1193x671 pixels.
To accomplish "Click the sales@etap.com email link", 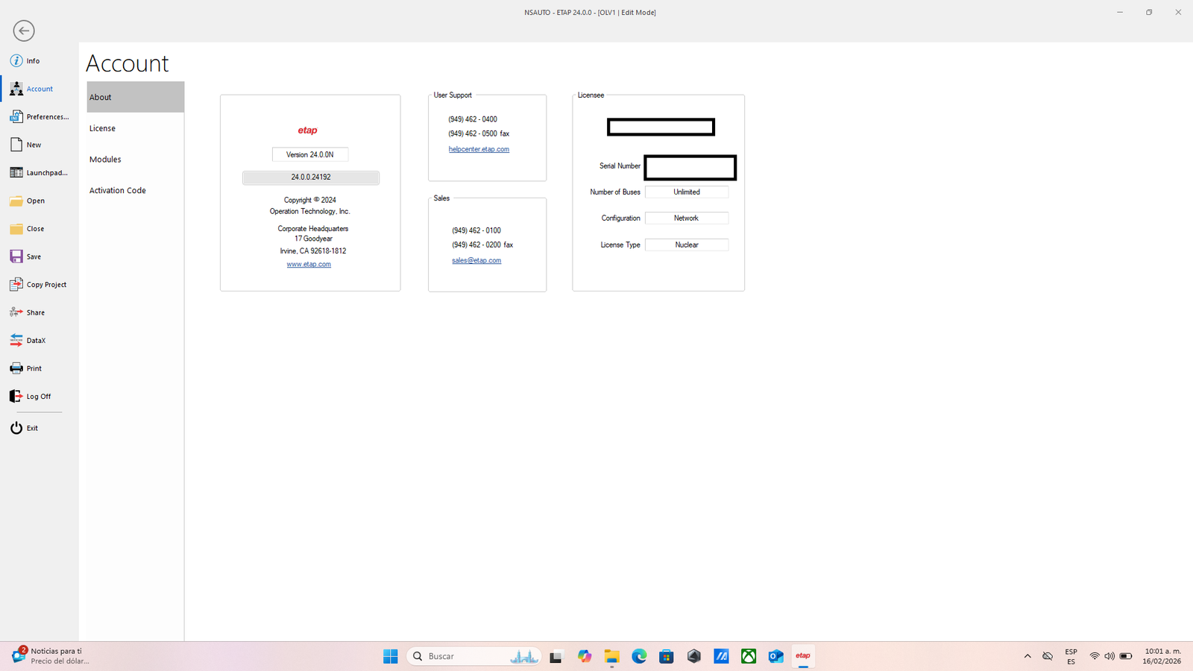I will click(476, 260).
